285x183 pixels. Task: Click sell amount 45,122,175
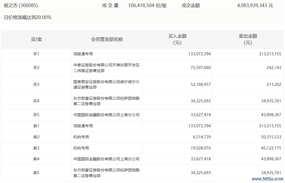tap(271, 148)
